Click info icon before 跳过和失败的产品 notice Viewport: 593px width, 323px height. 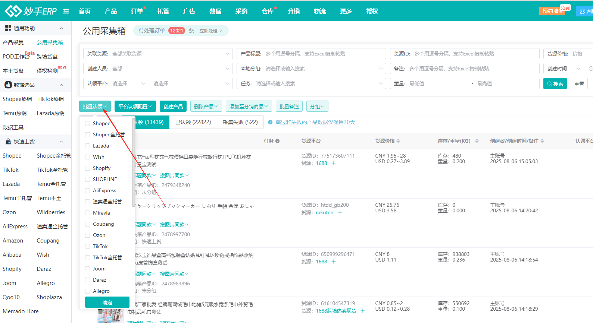tap(270, 122)
